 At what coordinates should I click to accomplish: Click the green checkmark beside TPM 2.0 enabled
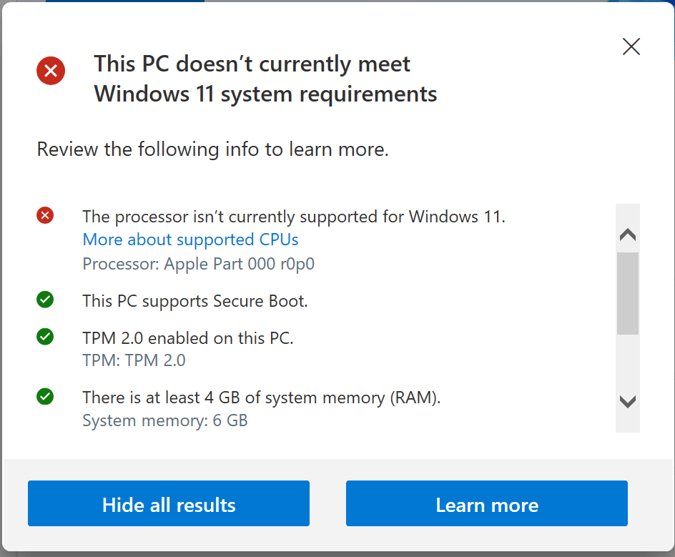(45, 336)
